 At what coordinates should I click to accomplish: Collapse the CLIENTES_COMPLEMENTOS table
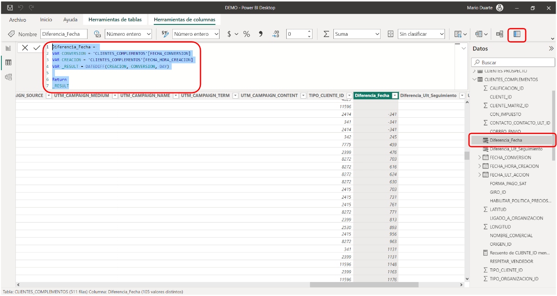tap(474, 80)
